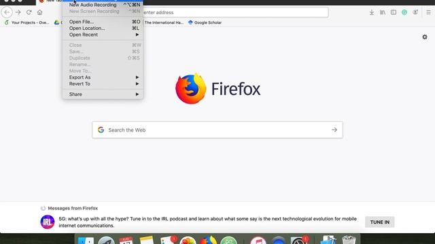Click the green Grammarly extension icon
This screenshot has width=435, height=244.
click(404, 12)
